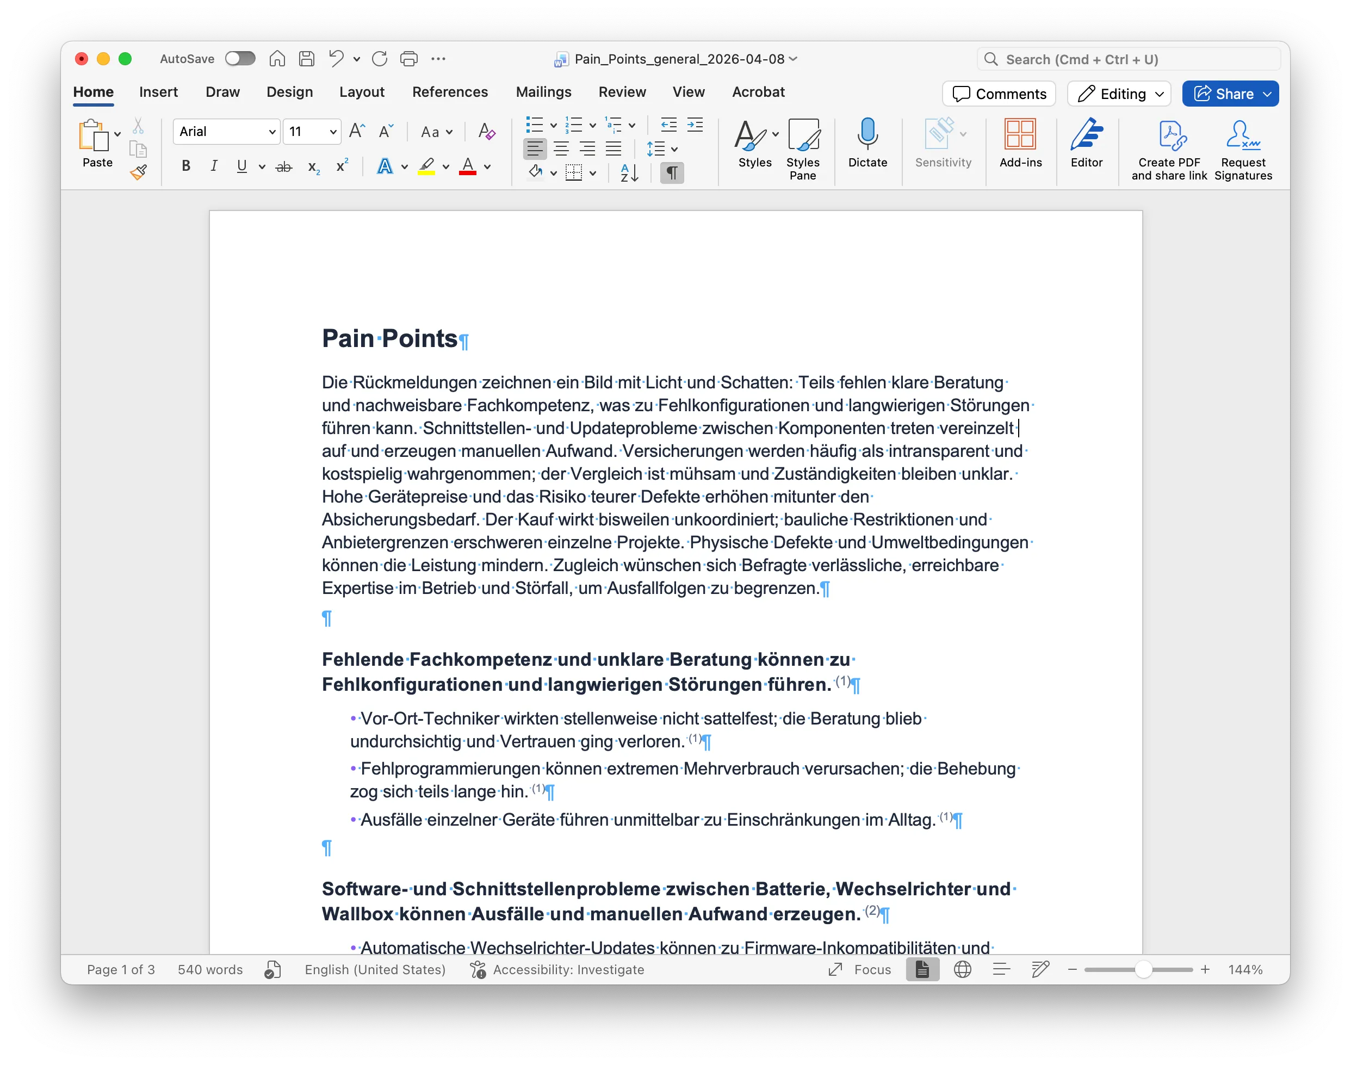Viewport: 1351px width, 1065px height.
Task: Toggle the AutoSave switch
Action: click(x=240, y=59)
